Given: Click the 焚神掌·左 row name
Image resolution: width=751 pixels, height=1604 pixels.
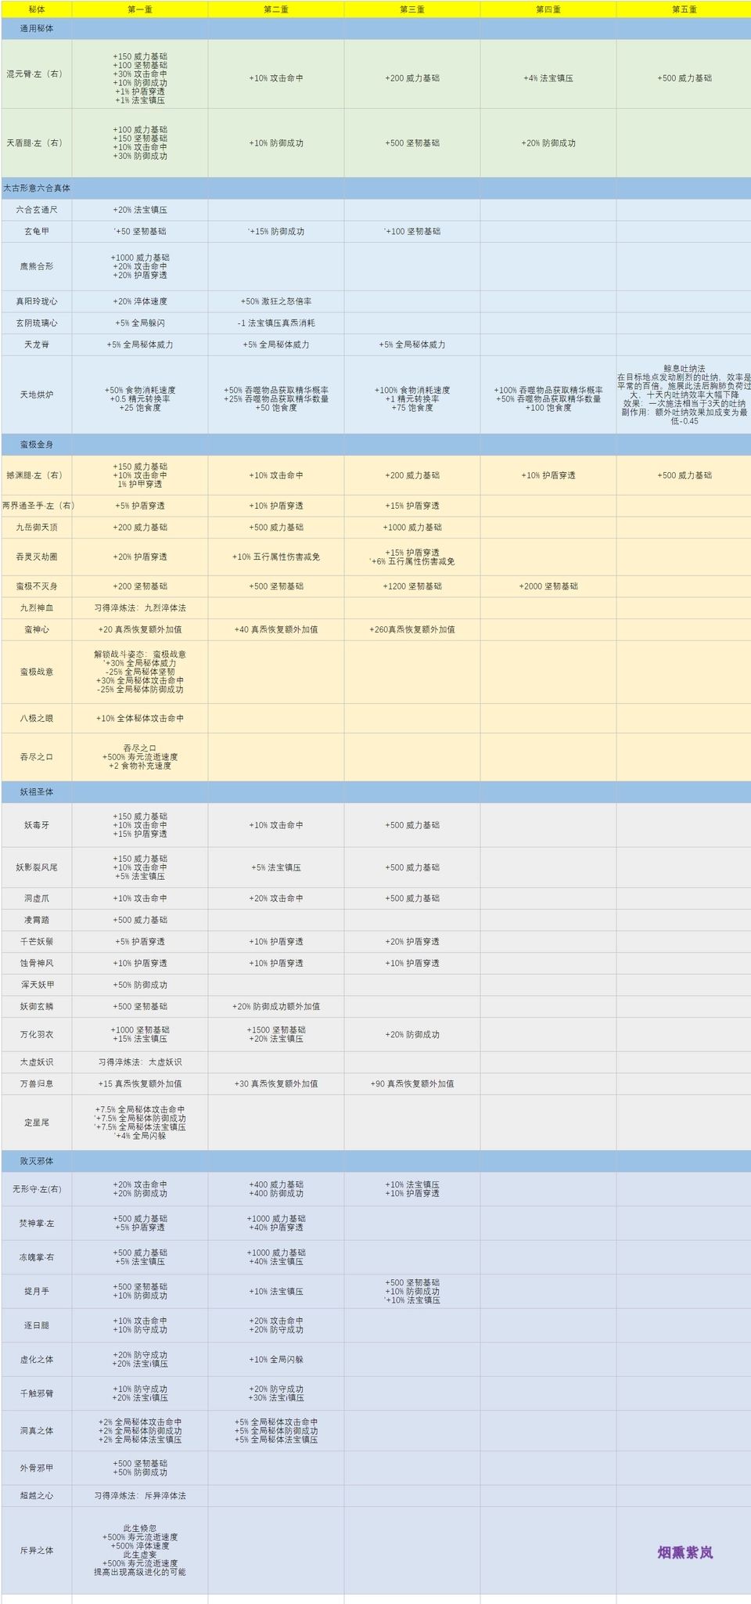Looking at the screenshot, I should 37,1224.
